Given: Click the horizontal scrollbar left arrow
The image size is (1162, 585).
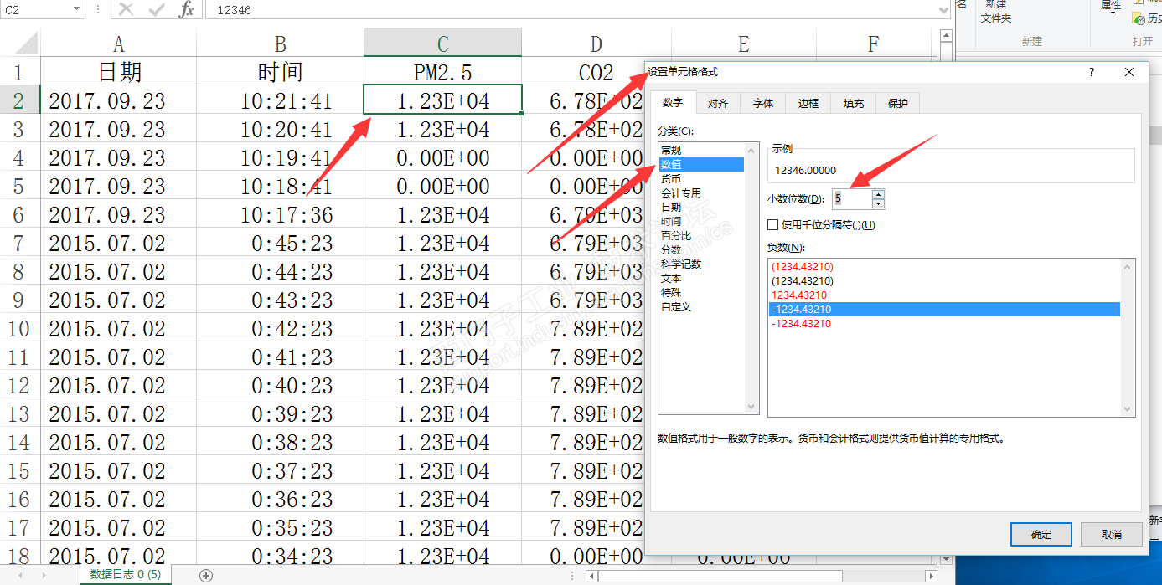Looking at the screenshot, I should tap(591, 576).
